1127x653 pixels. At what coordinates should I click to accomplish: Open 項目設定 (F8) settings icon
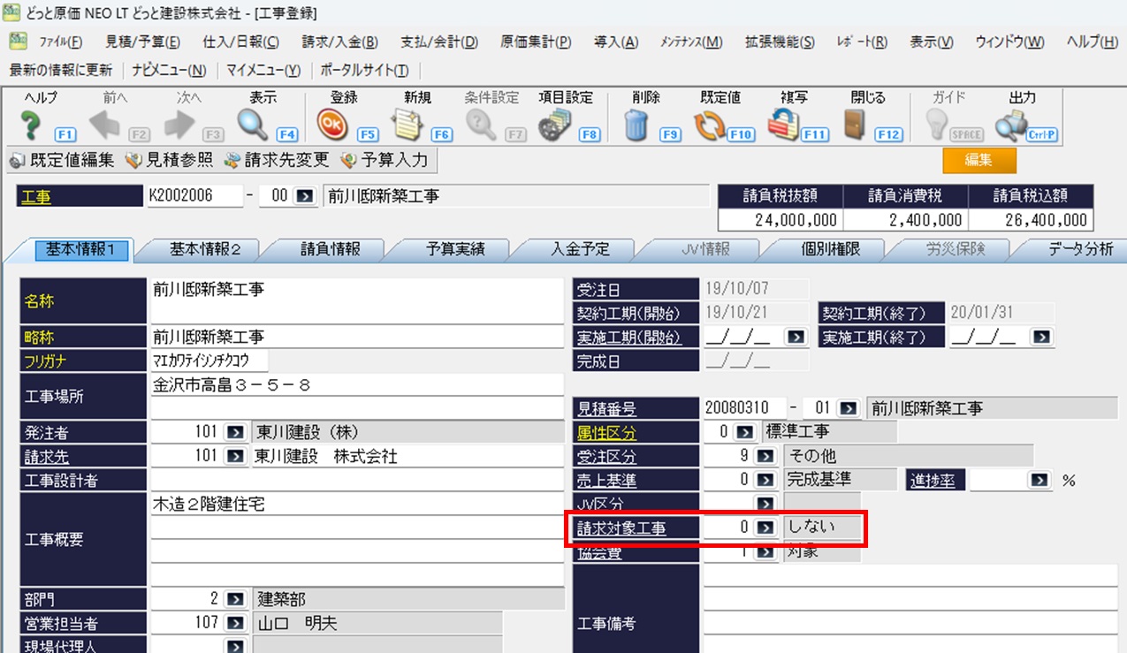coord(554,127)
